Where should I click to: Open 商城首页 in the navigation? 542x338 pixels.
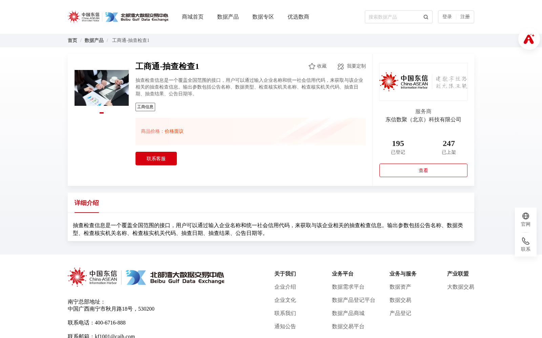coord(193,17)
